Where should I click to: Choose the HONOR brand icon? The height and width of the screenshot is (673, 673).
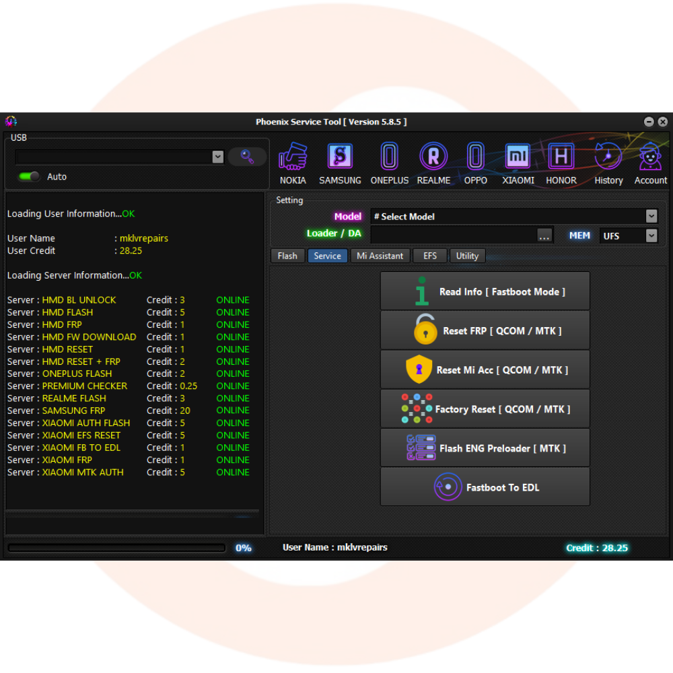click(x=561, y=164)
